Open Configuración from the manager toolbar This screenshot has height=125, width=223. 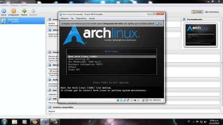click(14, 11)
